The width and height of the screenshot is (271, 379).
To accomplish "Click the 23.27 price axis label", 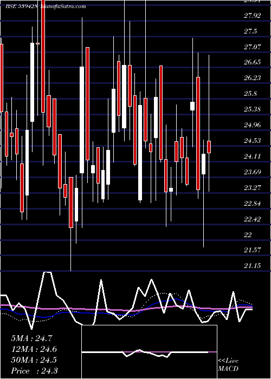I will point(253,187).
